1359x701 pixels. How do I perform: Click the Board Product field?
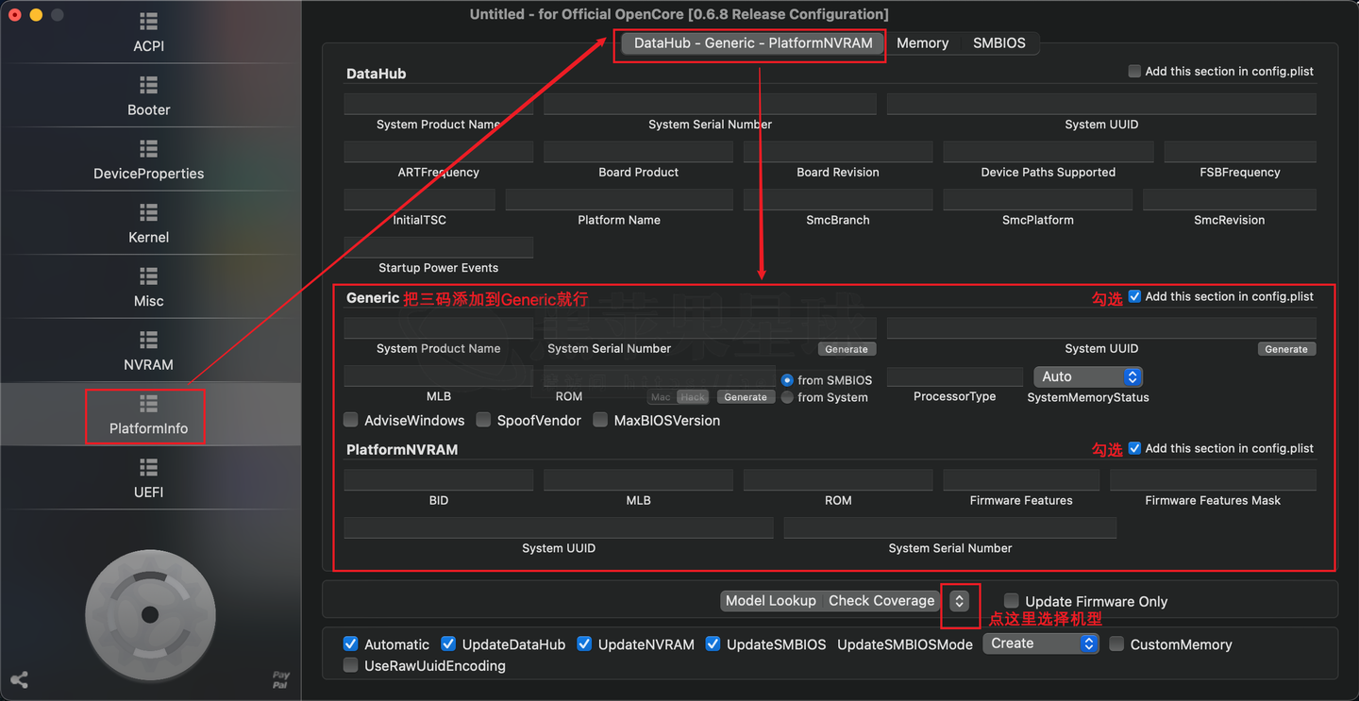coord(638,151)
